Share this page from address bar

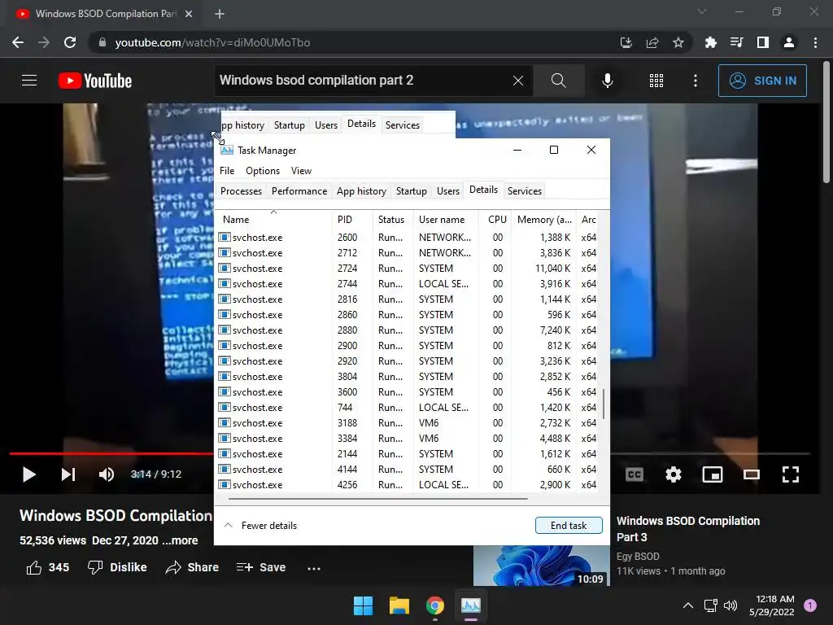pos(652,42)
